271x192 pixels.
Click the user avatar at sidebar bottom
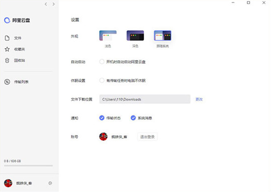[8, 183]
